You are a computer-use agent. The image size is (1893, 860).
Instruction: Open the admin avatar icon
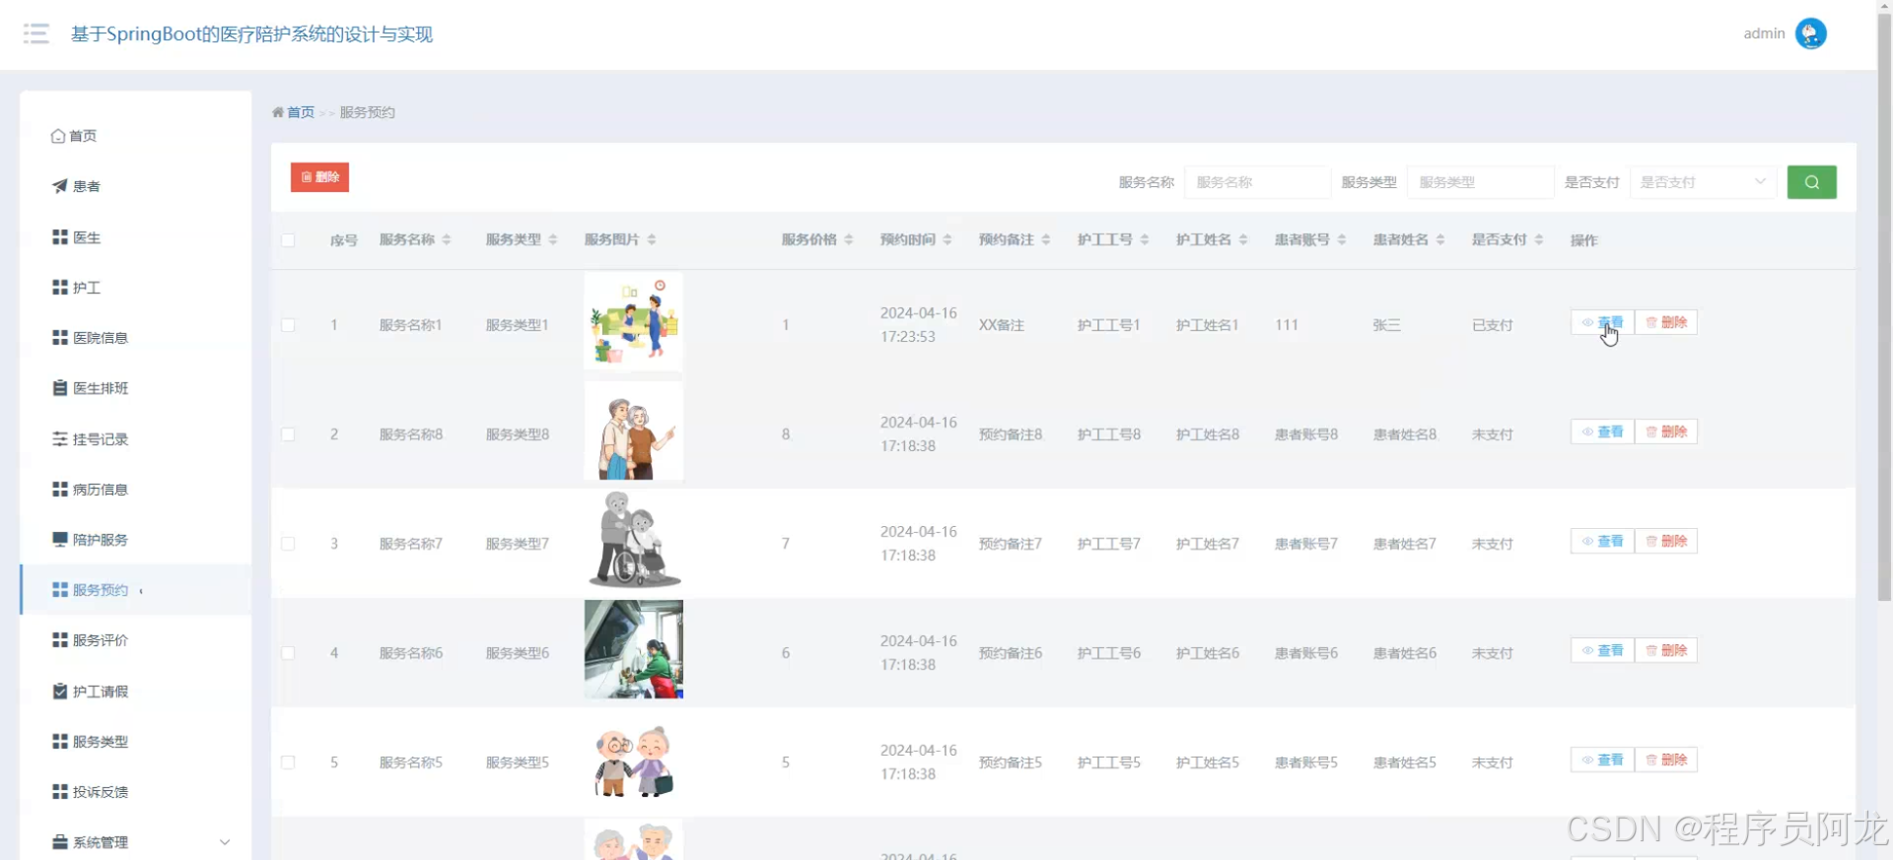tap(1810, 33)
